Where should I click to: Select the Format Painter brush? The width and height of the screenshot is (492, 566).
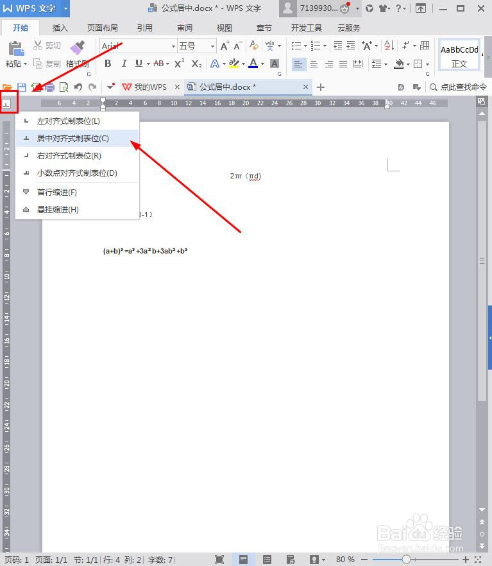click(77, 47)
